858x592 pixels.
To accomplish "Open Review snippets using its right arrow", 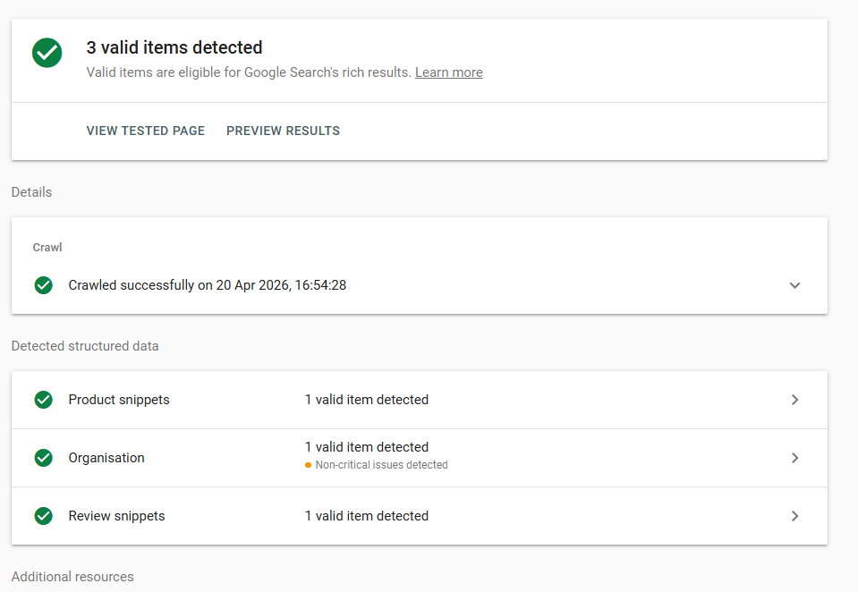I will (x=794, y=516).
